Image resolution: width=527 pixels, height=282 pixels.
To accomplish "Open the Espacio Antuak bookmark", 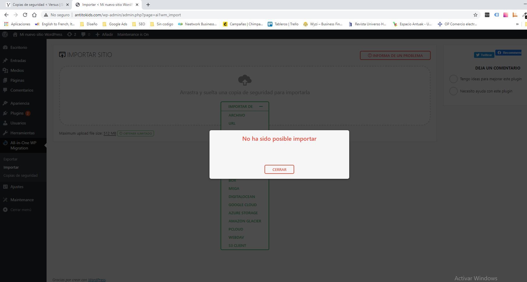I will (x=412, y=24).
